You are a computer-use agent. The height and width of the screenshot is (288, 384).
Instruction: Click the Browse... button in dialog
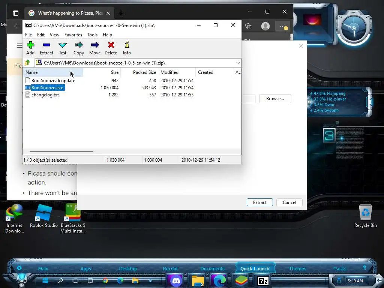click(275, 99)
